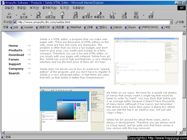This screenshot has height=140, width=187.
Task: Open the 편집(E) menu
Action: pyautogui.click(x=22, y=8)
